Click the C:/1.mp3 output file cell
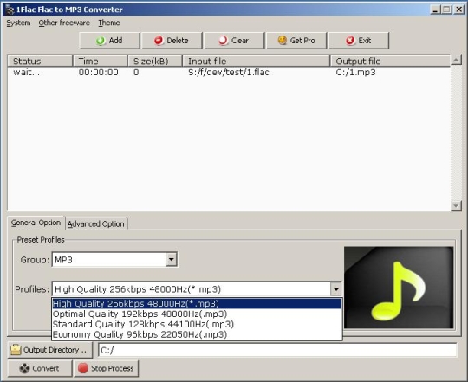Screen dimensions: 468x382 pos(356,73)
